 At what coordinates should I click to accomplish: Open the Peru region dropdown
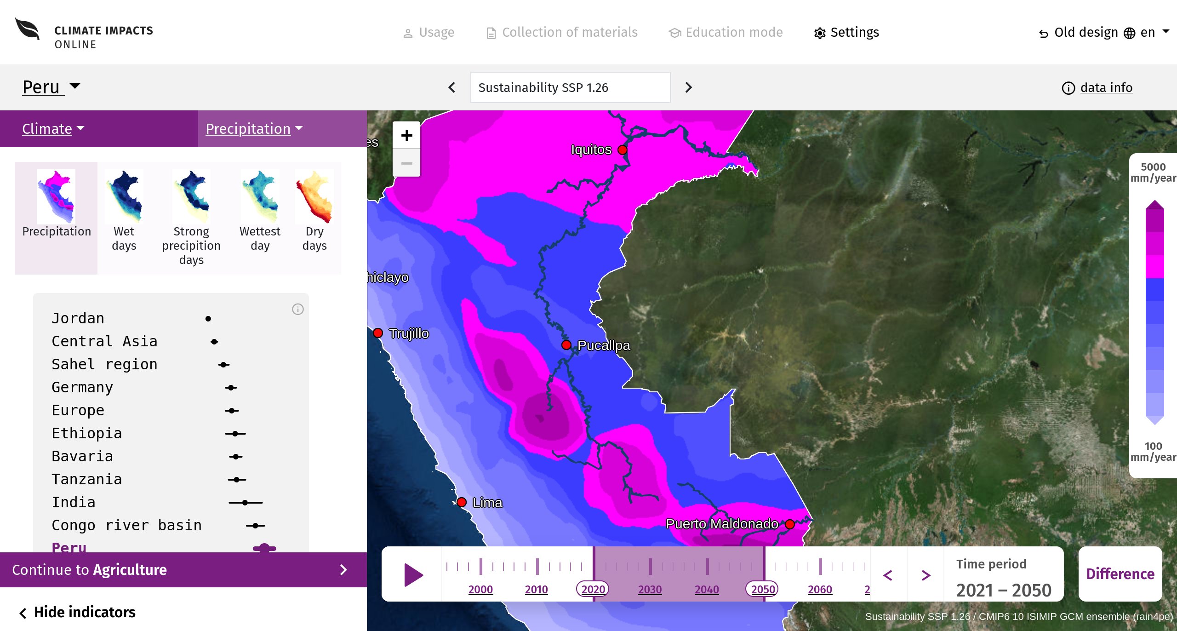[x=51, y=87]
